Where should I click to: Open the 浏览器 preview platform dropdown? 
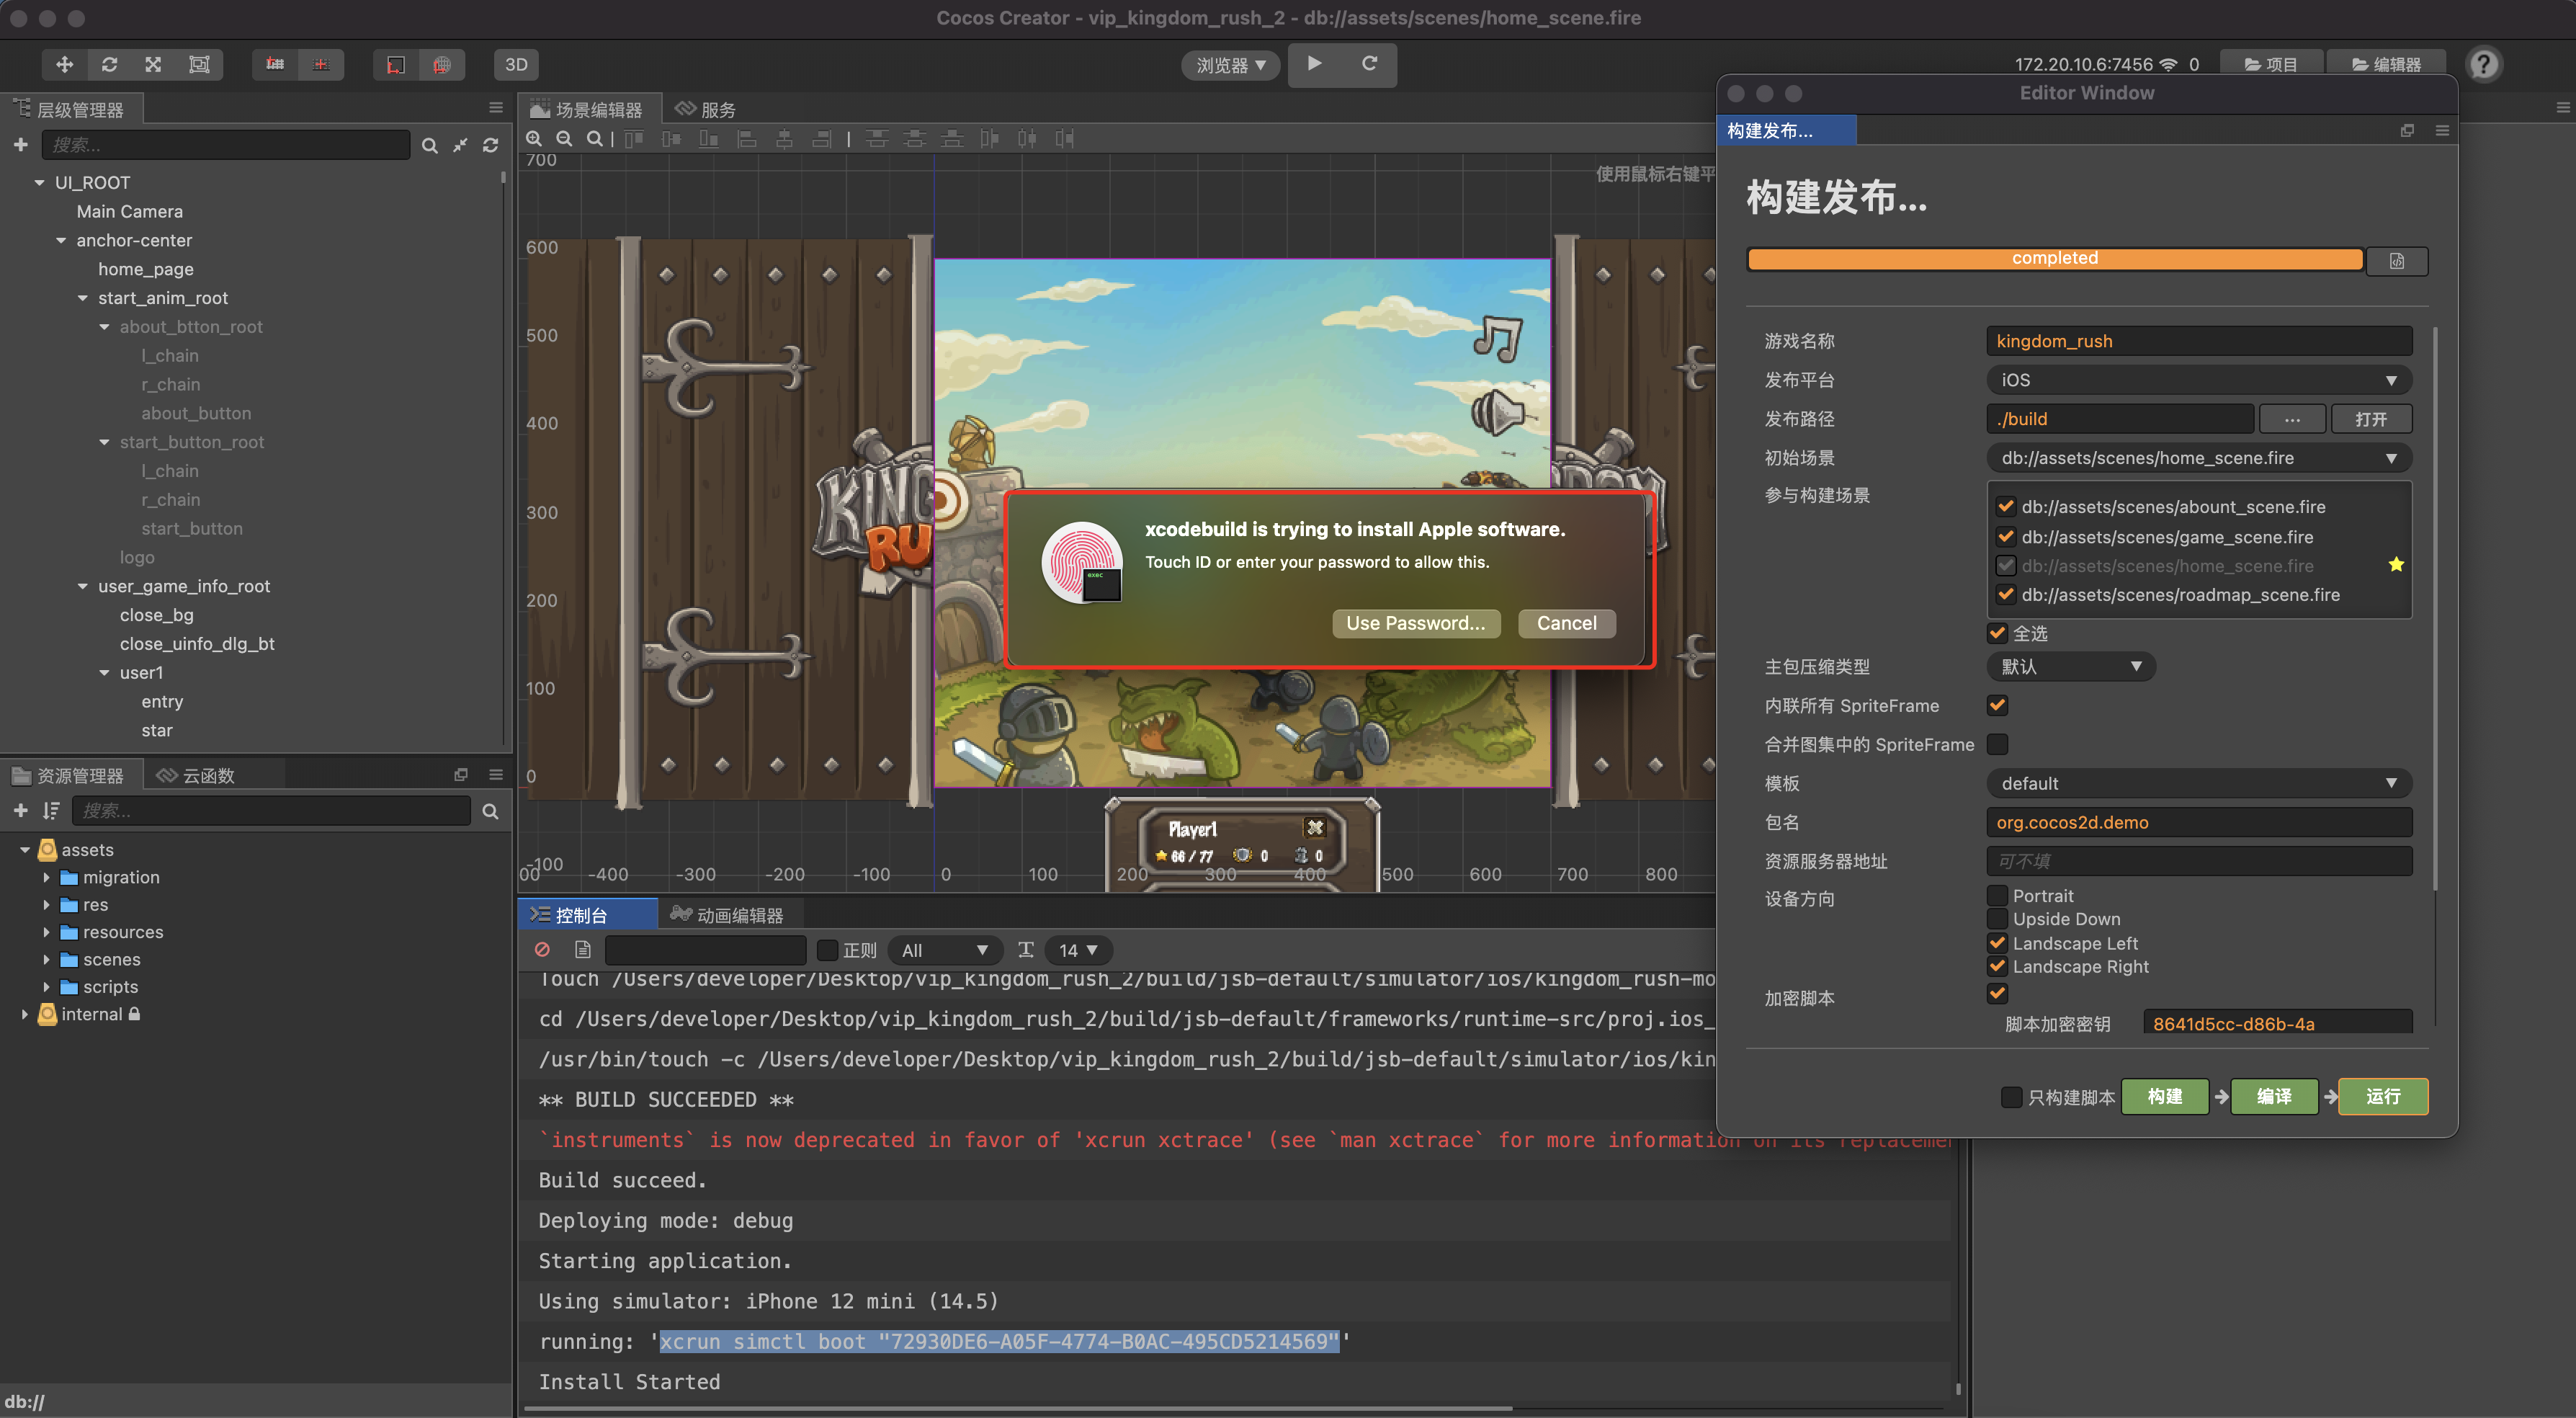click(x=1231, y=65)
